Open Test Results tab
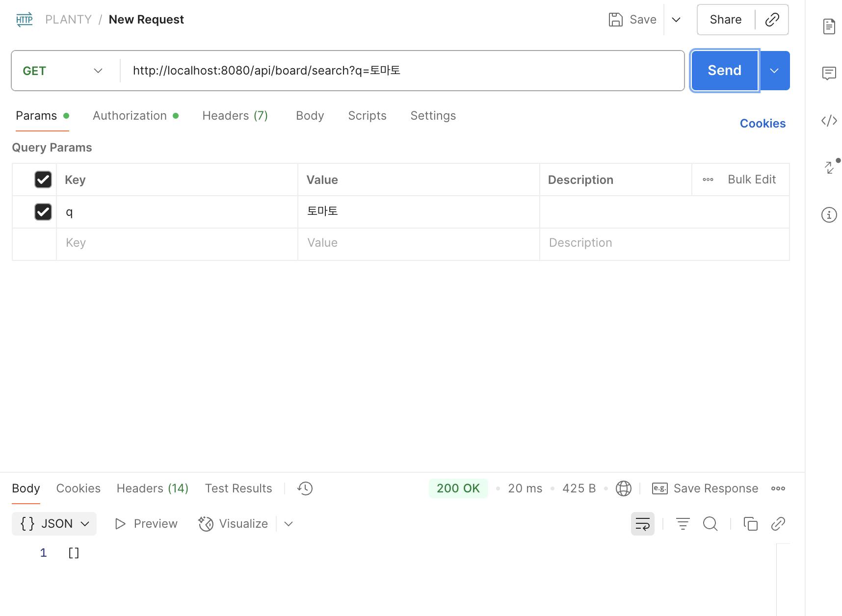 click(238, 488)
